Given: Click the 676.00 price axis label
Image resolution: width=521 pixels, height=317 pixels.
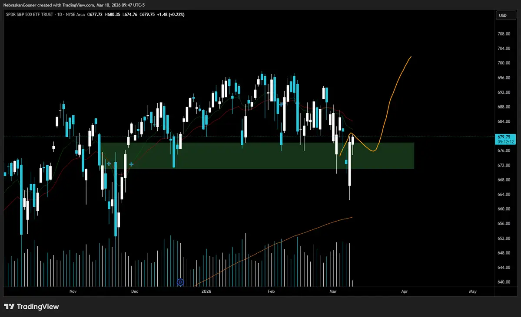Looking at the screenshot, I should [504, 150].
